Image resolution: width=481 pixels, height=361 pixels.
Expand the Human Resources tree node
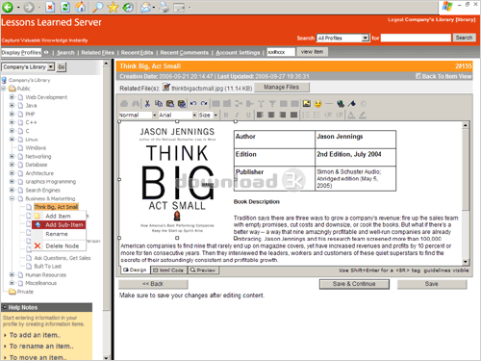pyautogui.click(x=12, y=274)
